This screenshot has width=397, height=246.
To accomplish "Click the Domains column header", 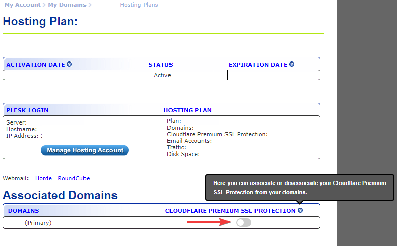I will [23, 211].
